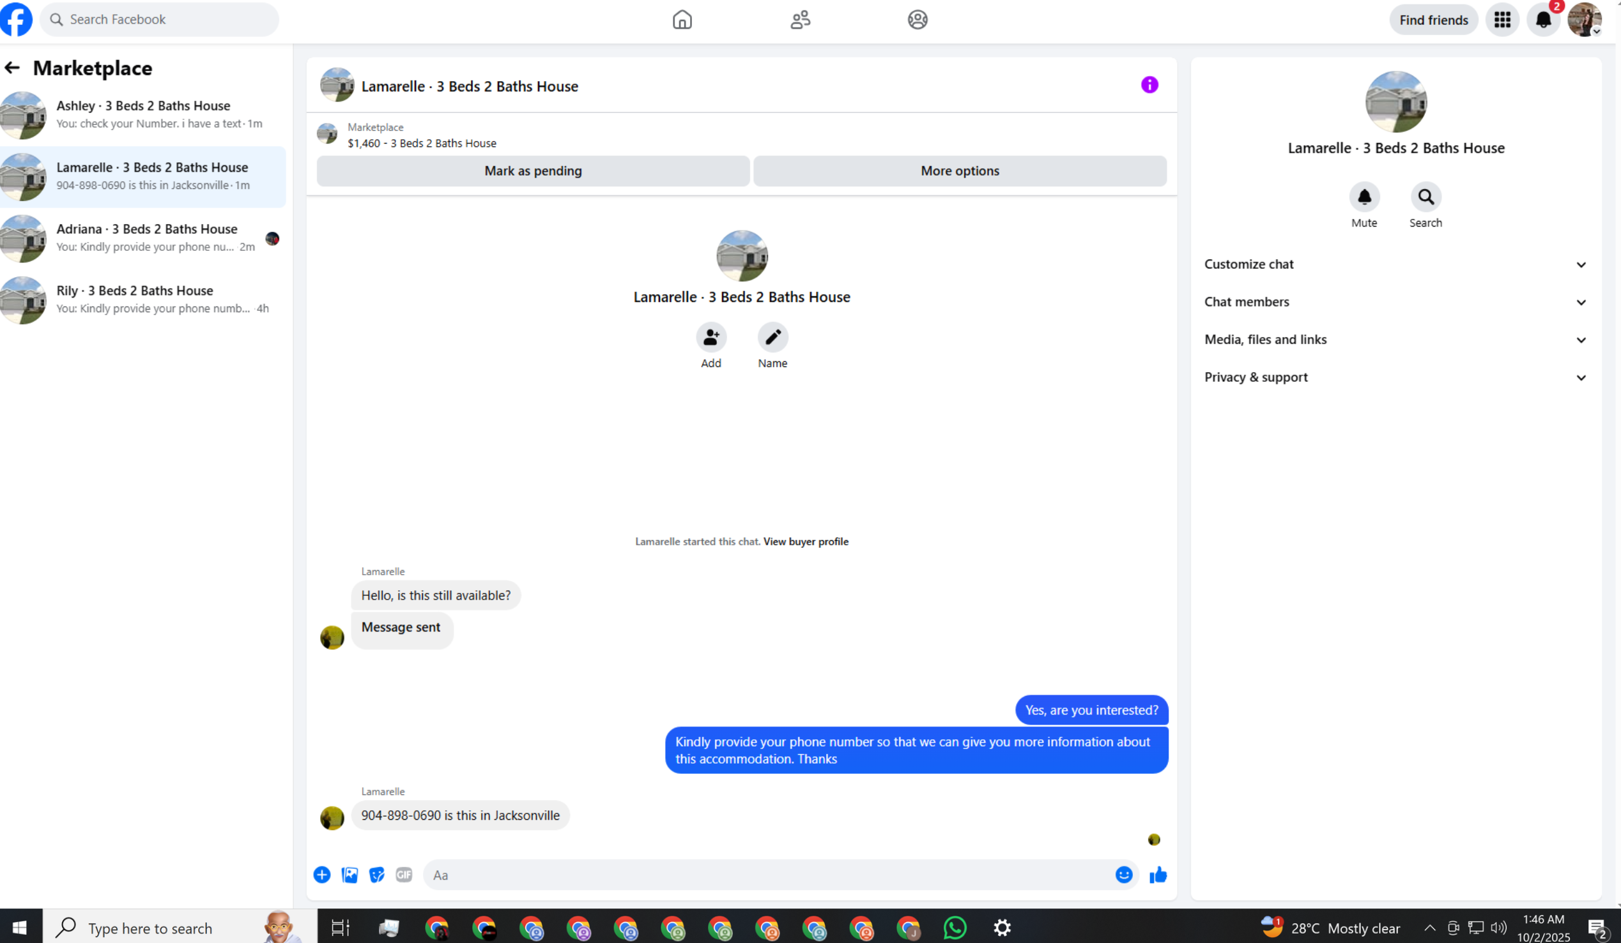The height and width of the screenshot is (943, 1621).
Task: Add people using the Add icon
Action: [711, 338]
